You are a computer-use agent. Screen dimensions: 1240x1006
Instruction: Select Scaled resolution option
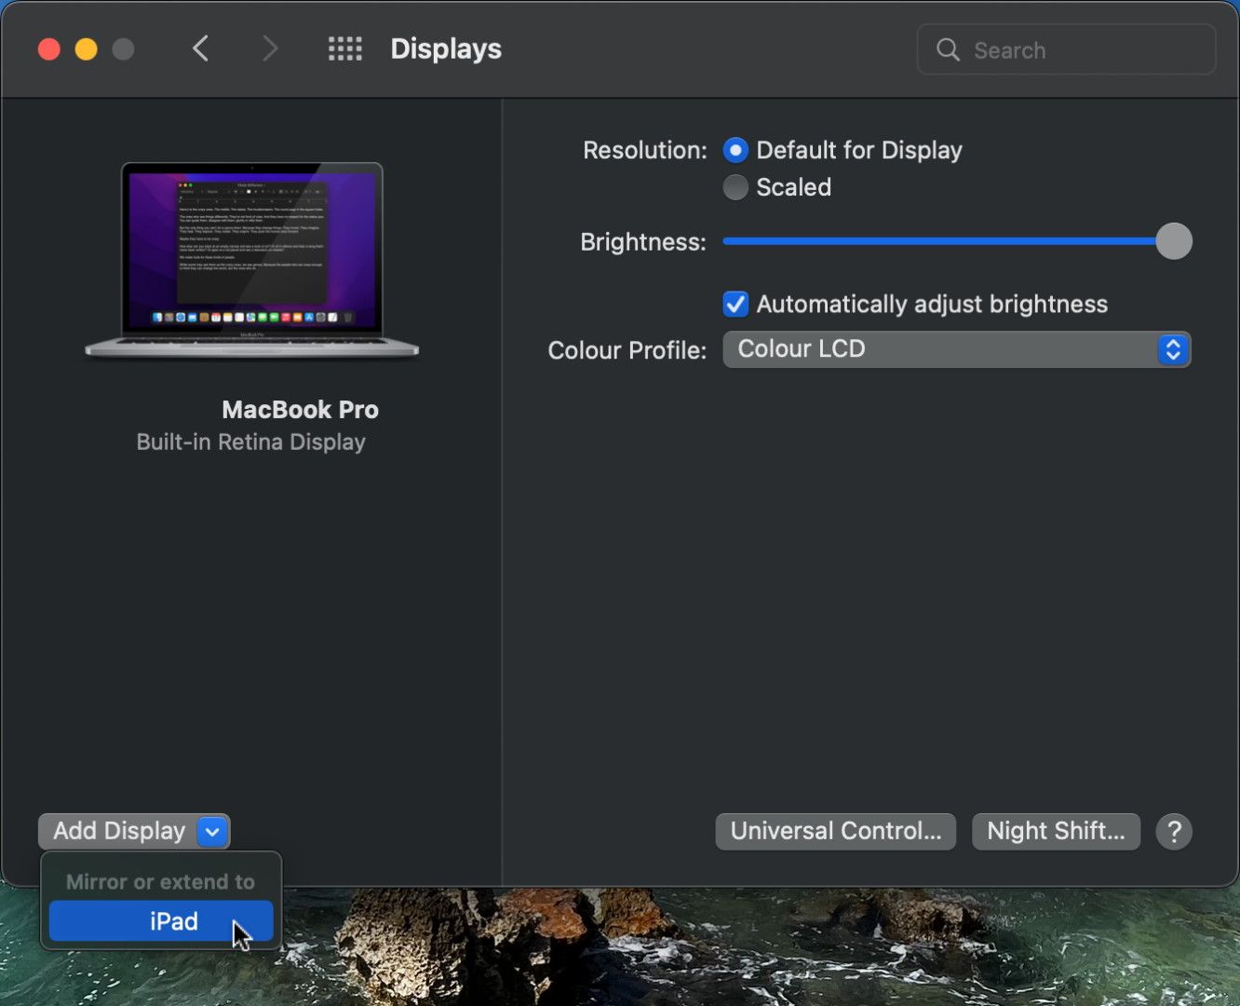735,187
